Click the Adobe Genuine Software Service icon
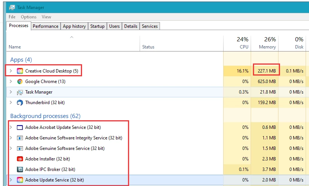The image size is (309, 186). click(20, 148)
